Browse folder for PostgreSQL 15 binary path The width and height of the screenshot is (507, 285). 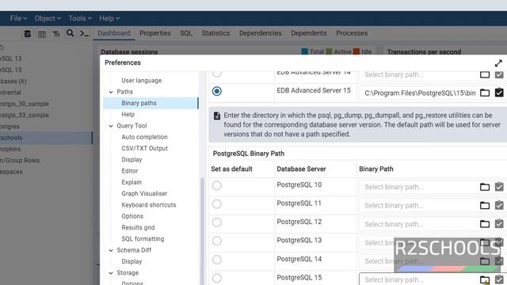(485, 279)
